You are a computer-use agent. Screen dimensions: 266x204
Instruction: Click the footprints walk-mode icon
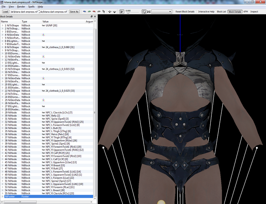pyautogui.click(x=104, y=12)
